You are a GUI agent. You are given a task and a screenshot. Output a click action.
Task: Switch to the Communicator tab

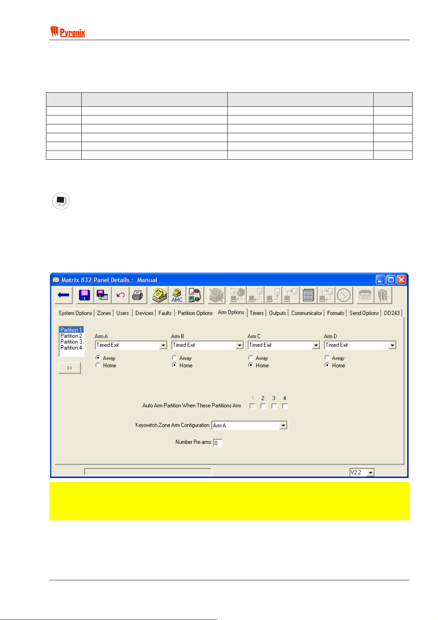point(307,313)
